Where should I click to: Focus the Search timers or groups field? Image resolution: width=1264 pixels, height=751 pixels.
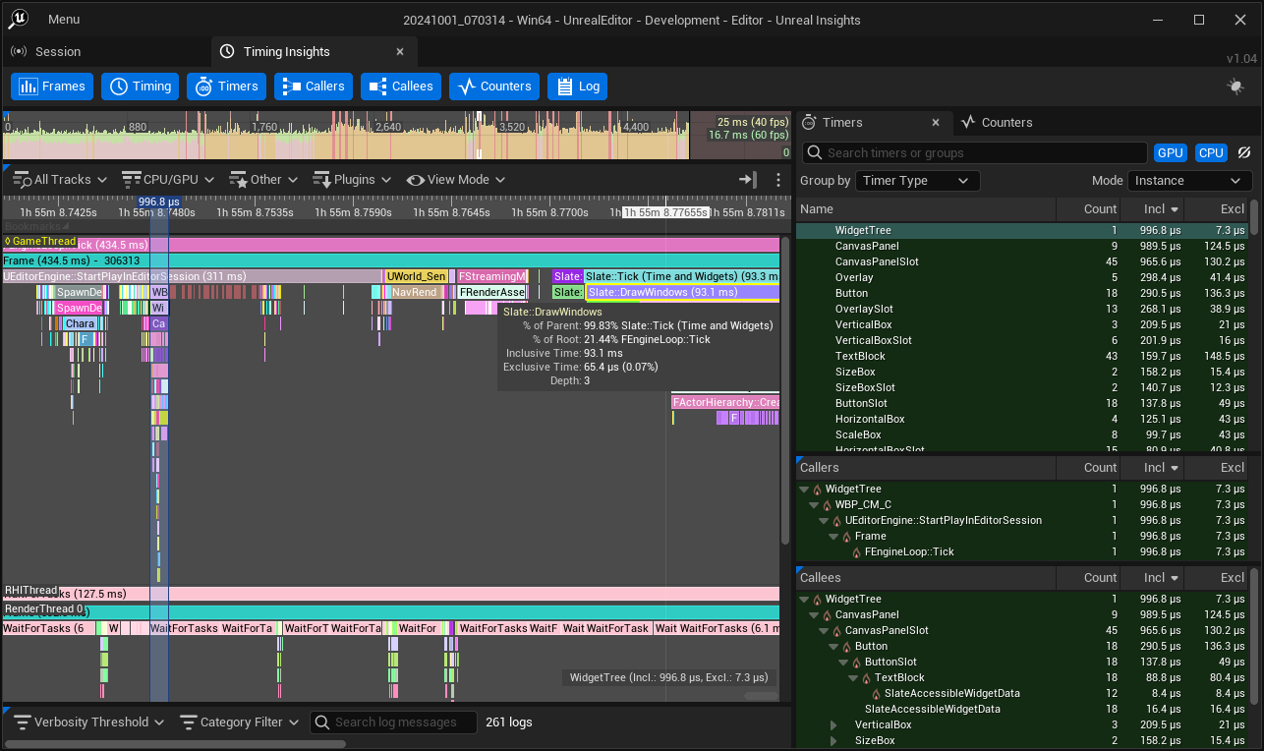[974, 153]
